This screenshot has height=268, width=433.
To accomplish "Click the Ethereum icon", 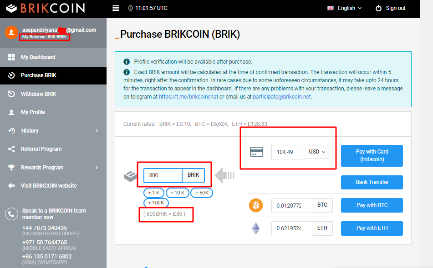I will point(256,228).
